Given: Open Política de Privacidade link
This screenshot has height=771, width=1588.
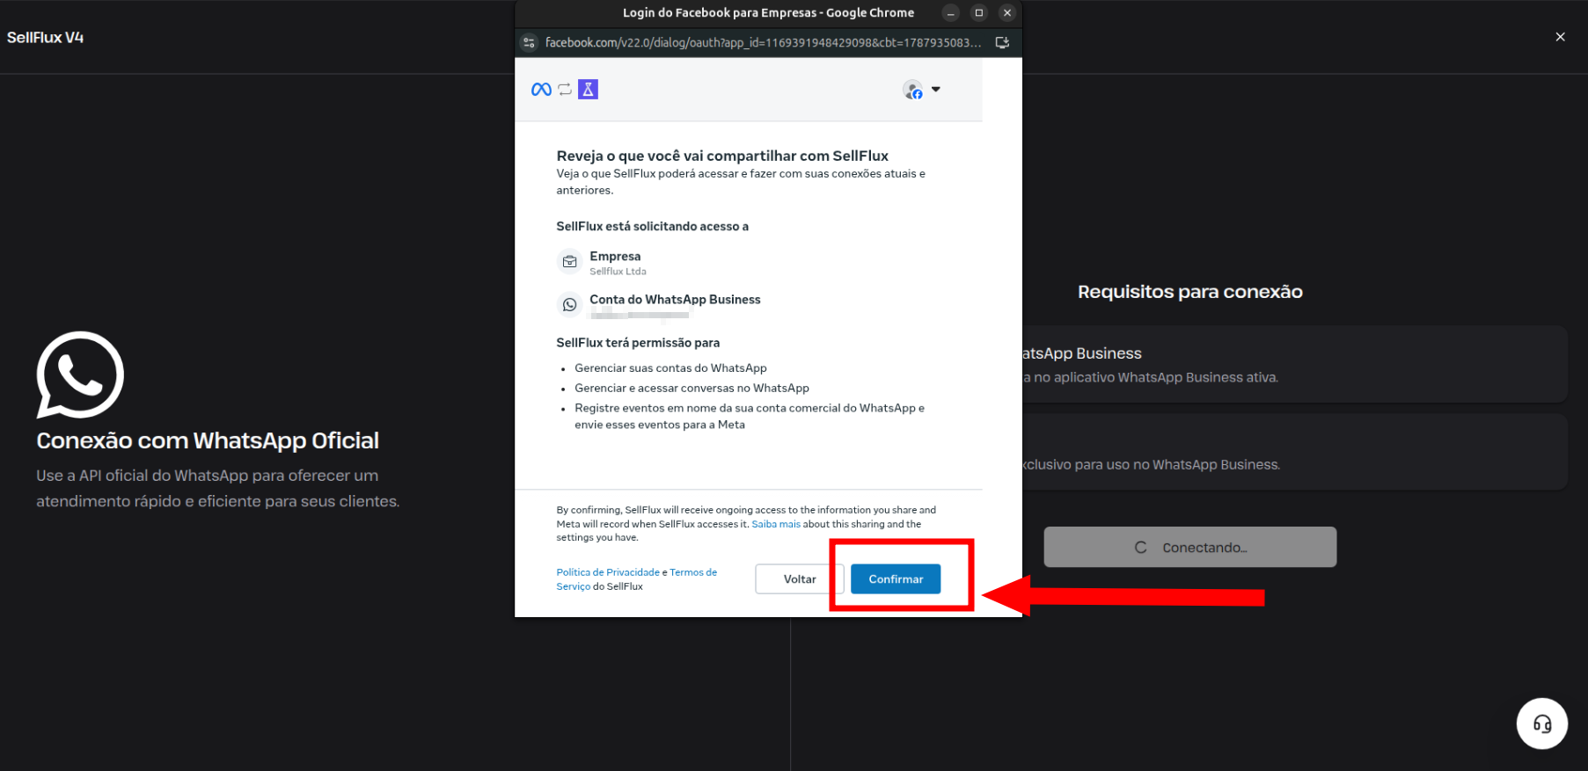Looking at the screenshot, I should click(x=608, y=572).
